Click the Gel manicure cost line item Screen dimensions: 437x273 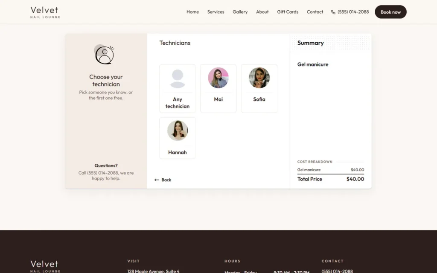pos(309,170)
